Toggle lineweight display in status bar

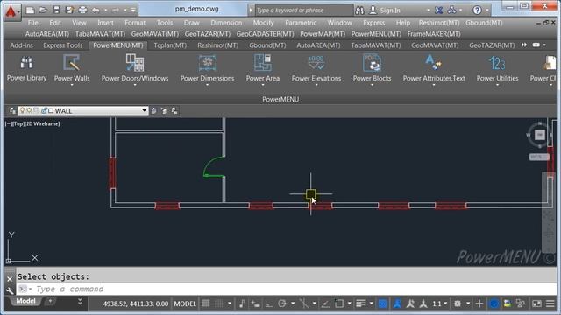click(360, 304)
